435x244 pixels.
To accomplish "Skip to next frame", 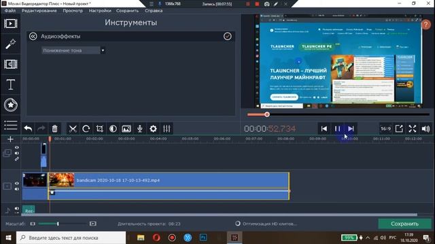I will coord(351,129).
